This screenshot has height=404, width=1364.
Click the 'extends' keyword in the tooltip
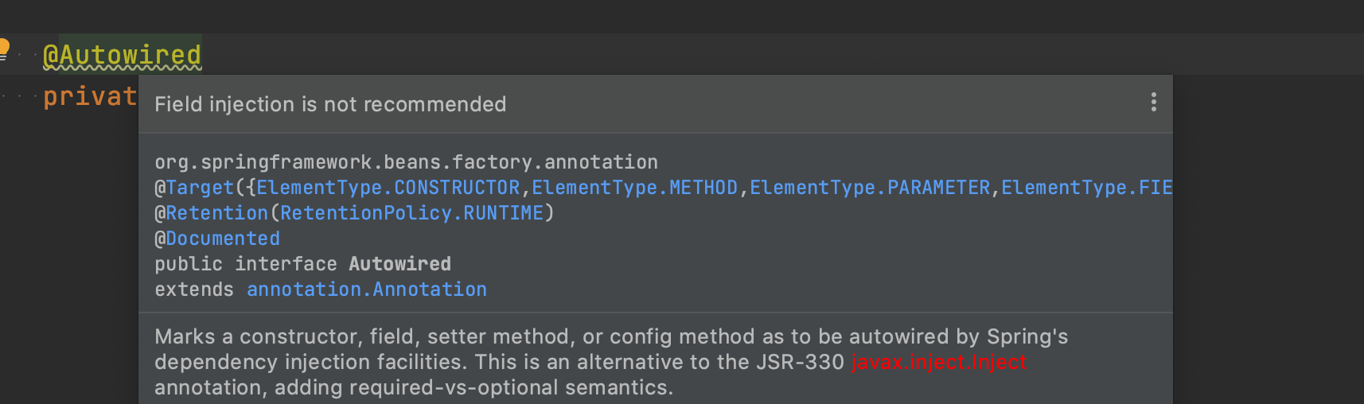tap(194, 289)
